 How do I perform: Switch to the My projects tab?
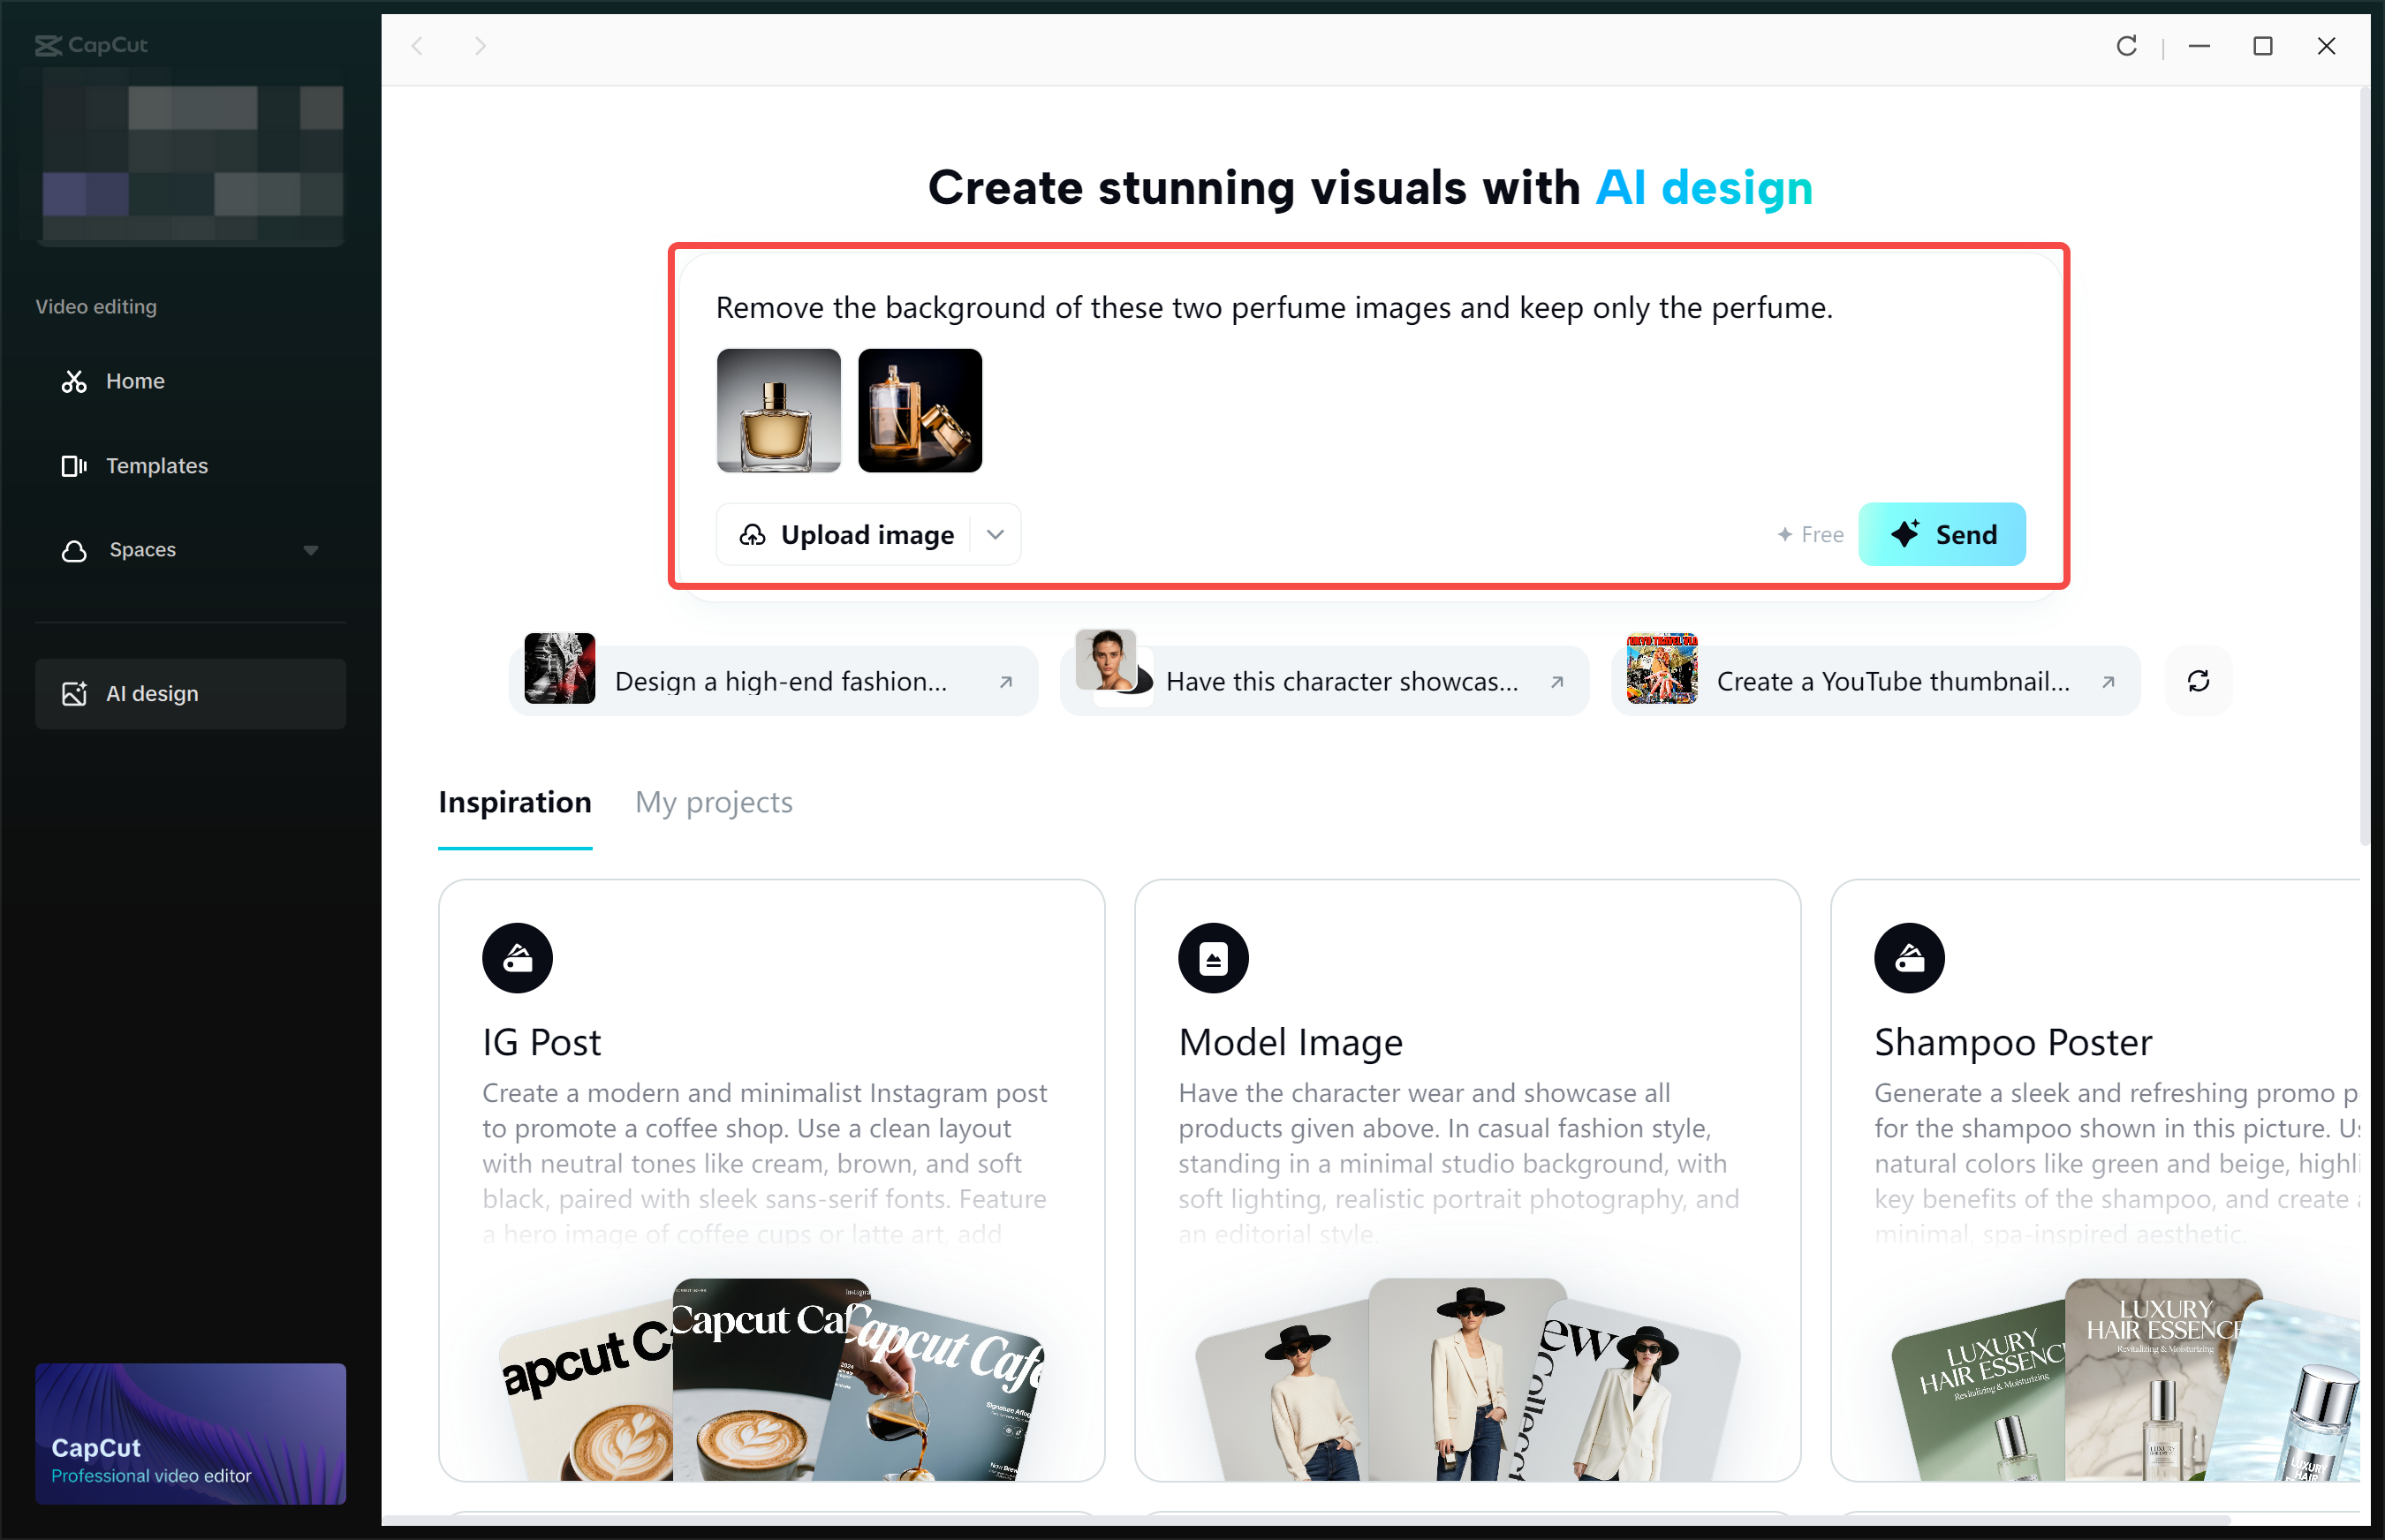(x=714, y=802)
